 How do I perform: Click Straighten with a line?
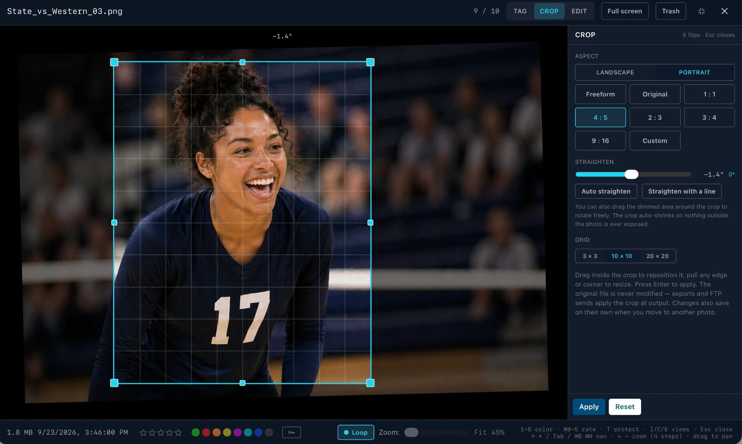tap(682, 191)
